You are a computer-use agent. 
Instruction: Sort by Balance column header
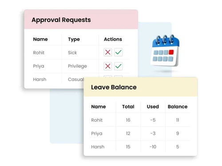(x=178, y=107)
